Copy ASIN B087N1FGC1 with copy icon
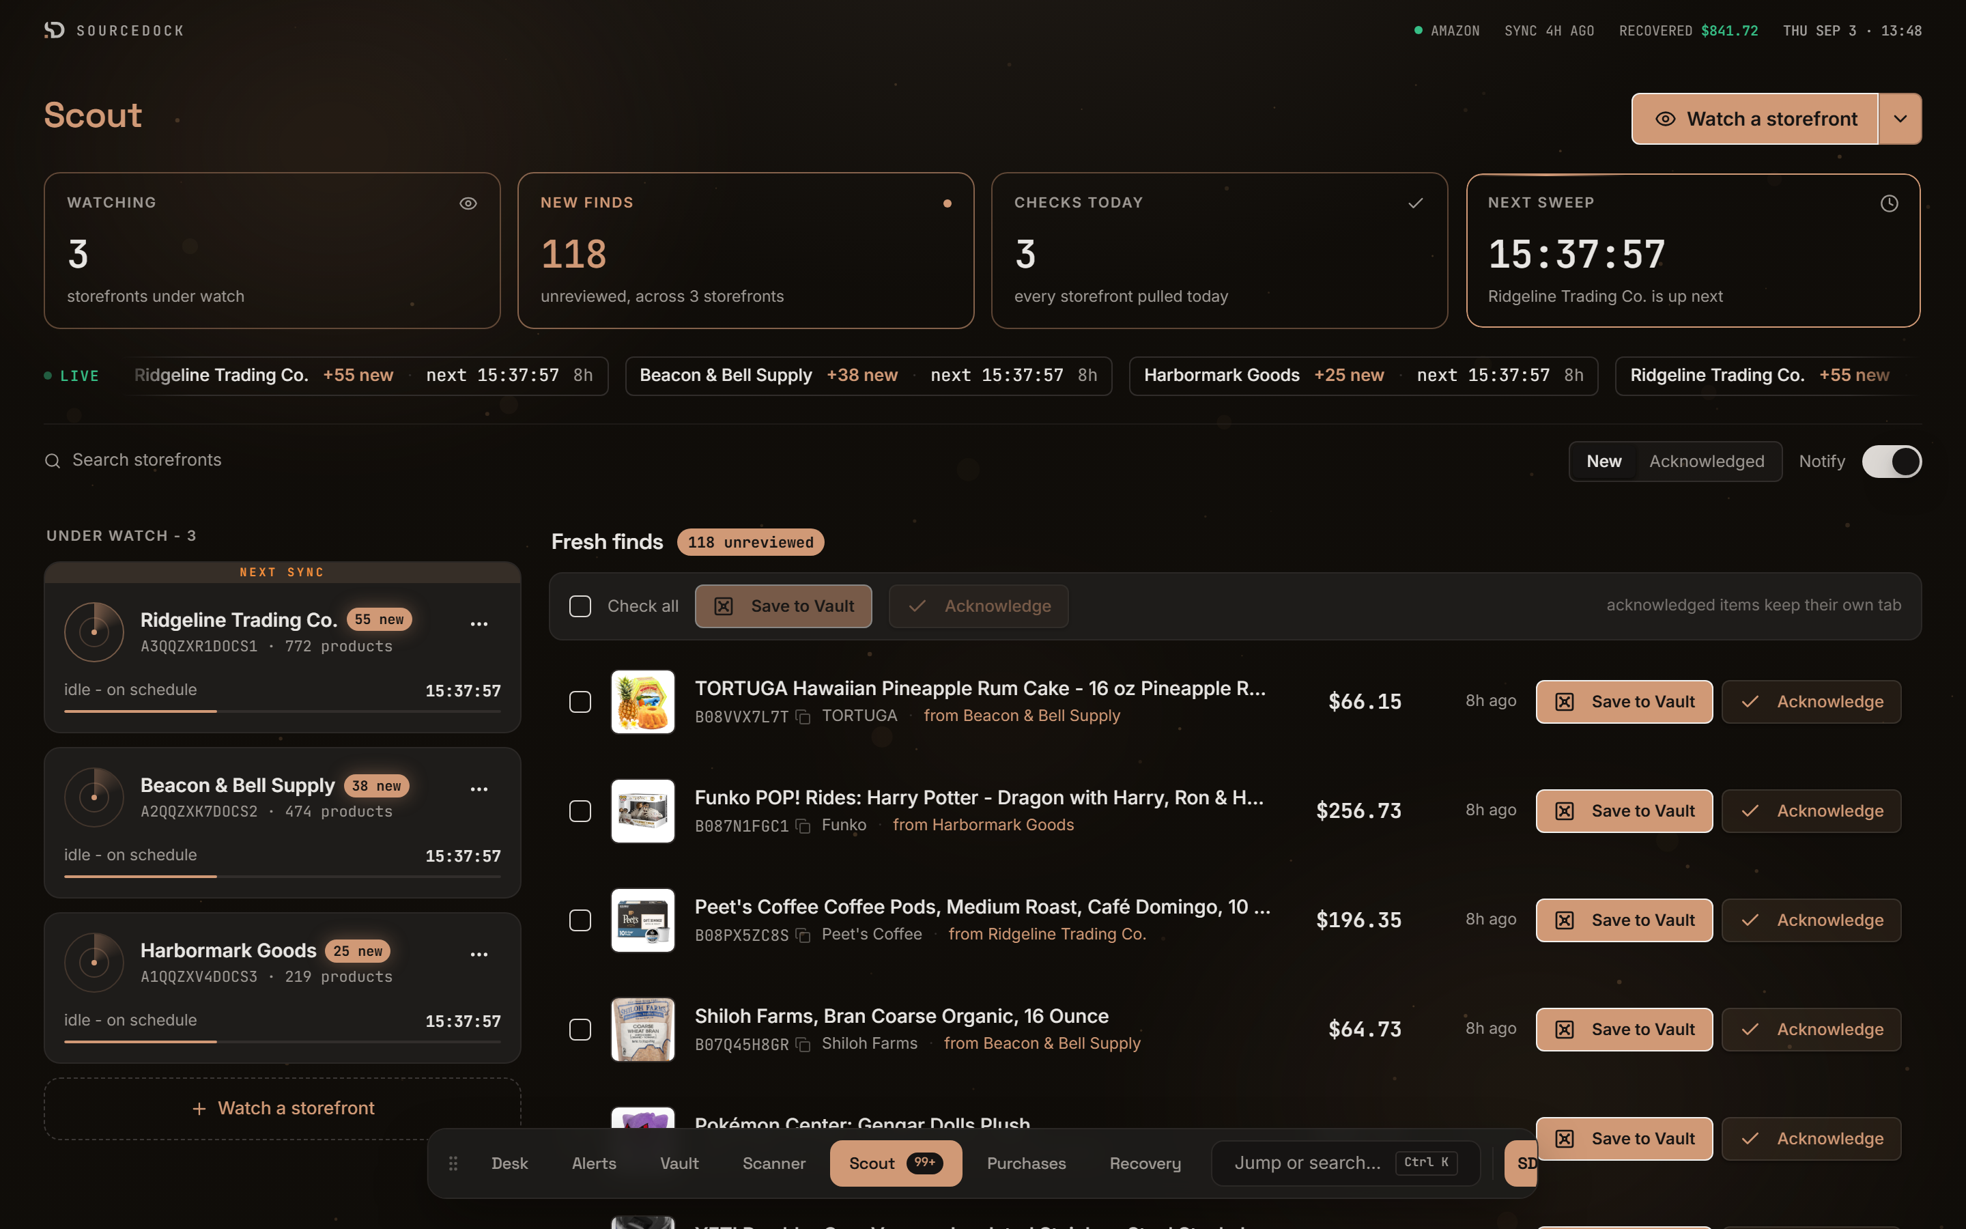This screenshot has width=1966, height=1229. pyautogui.click(x=803, y=826)
